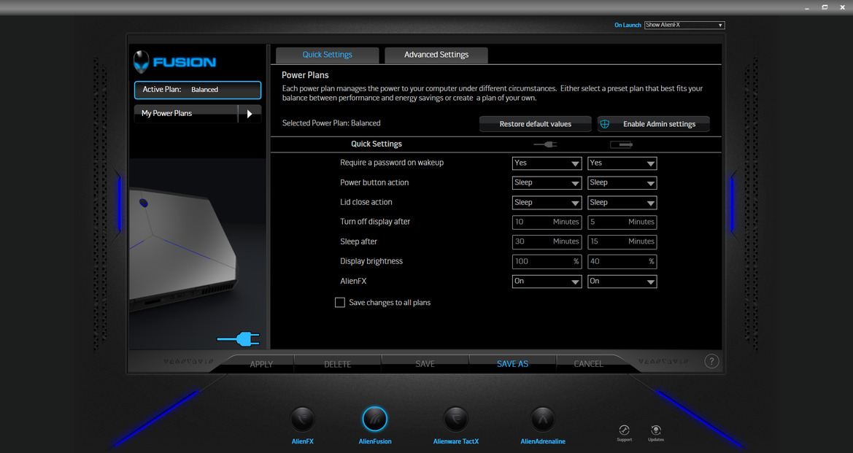Click the 'On Launch' label
Image resolution: width=853 pixels, height=453 pixels.
(628, 25)
